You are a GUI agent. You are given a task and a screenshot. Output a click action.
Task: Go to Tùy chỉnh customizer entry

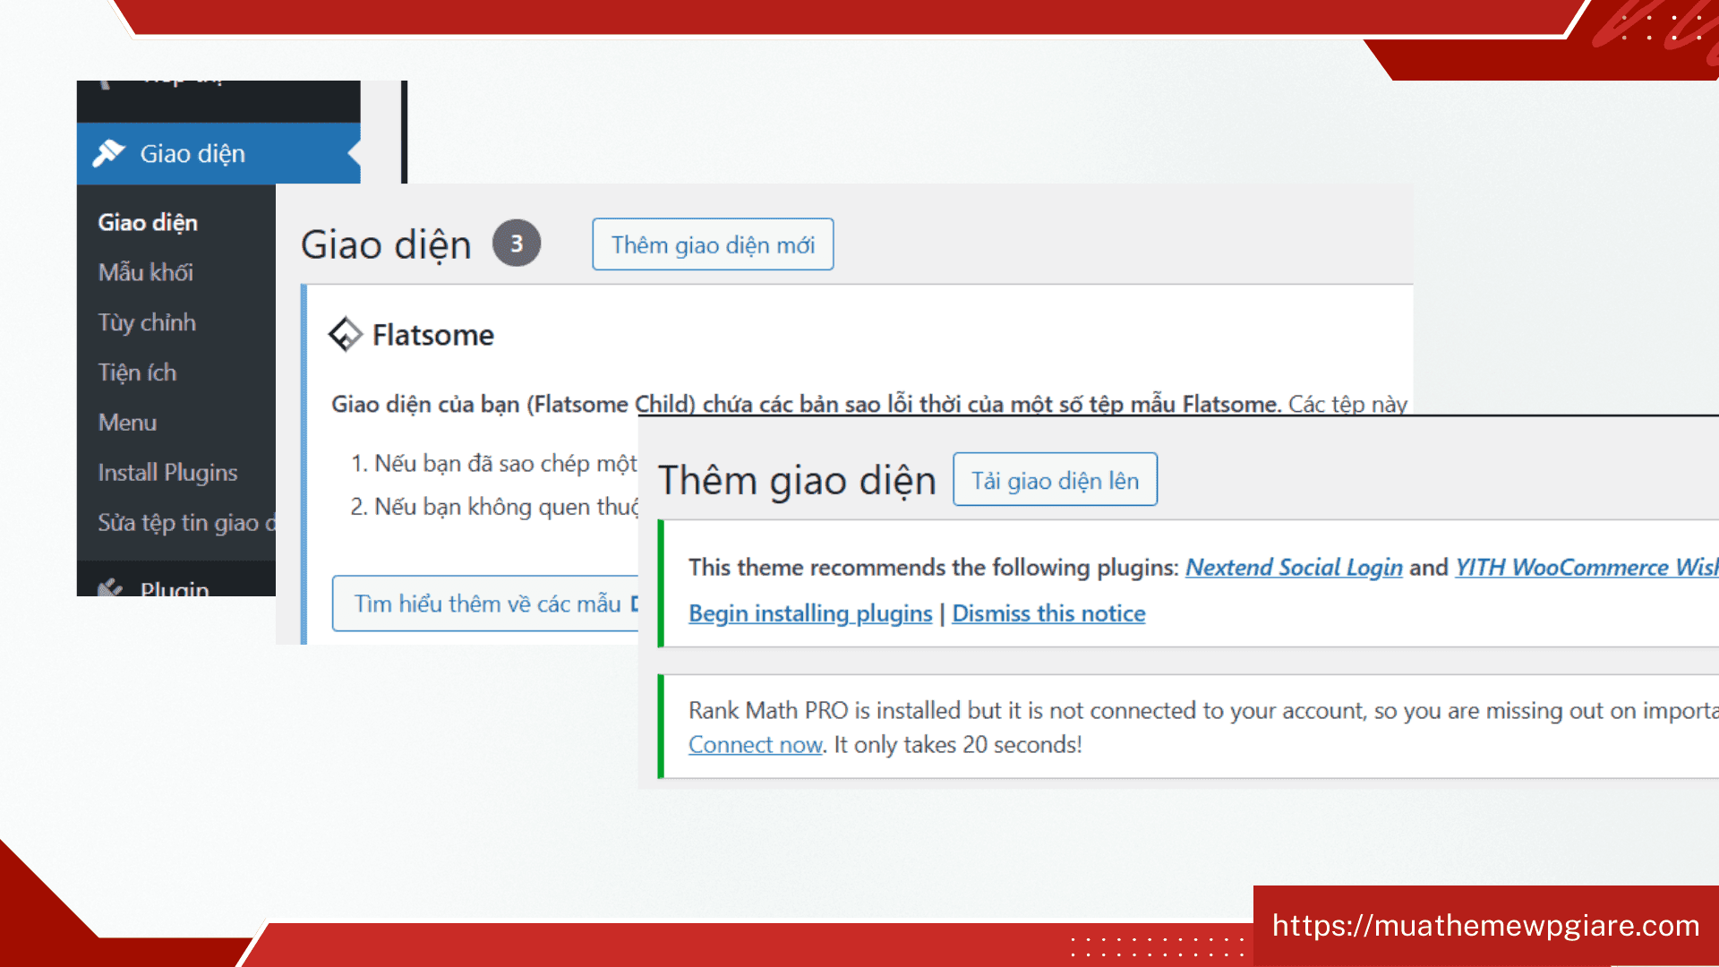(x=147, y=322)
